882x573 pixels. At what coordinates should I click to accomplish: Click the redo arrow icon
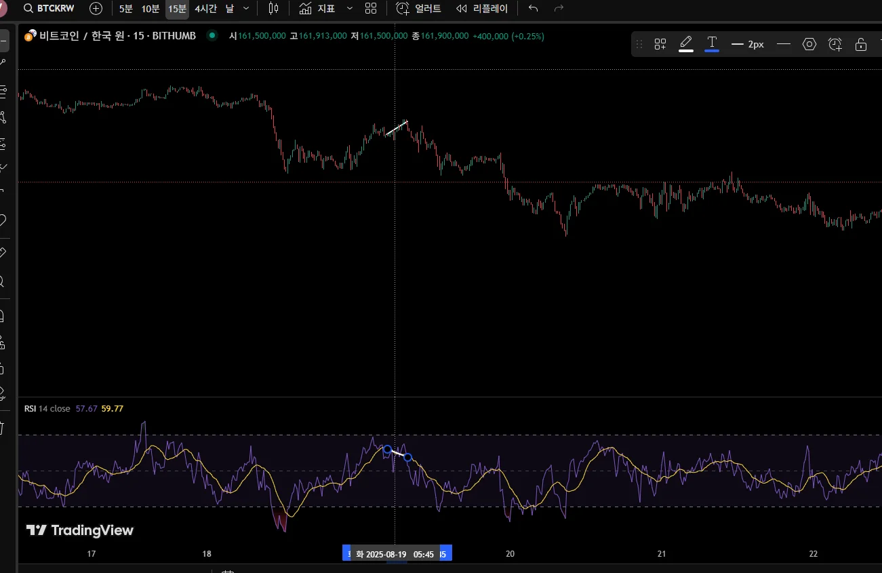coord(559,9)
